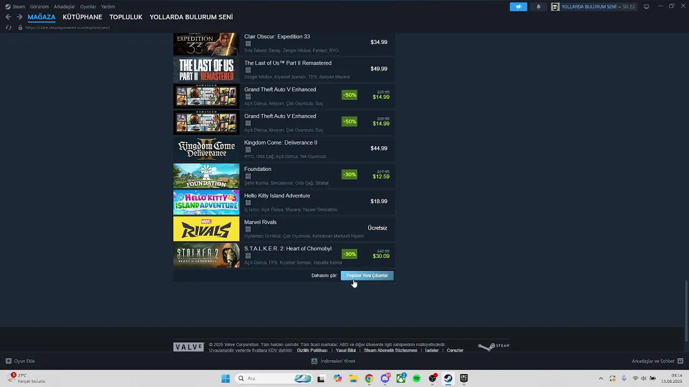Screen dimensions: 689x387
Task: Click the Steam icon in the taskbar
Action: (x=448, y=378)
